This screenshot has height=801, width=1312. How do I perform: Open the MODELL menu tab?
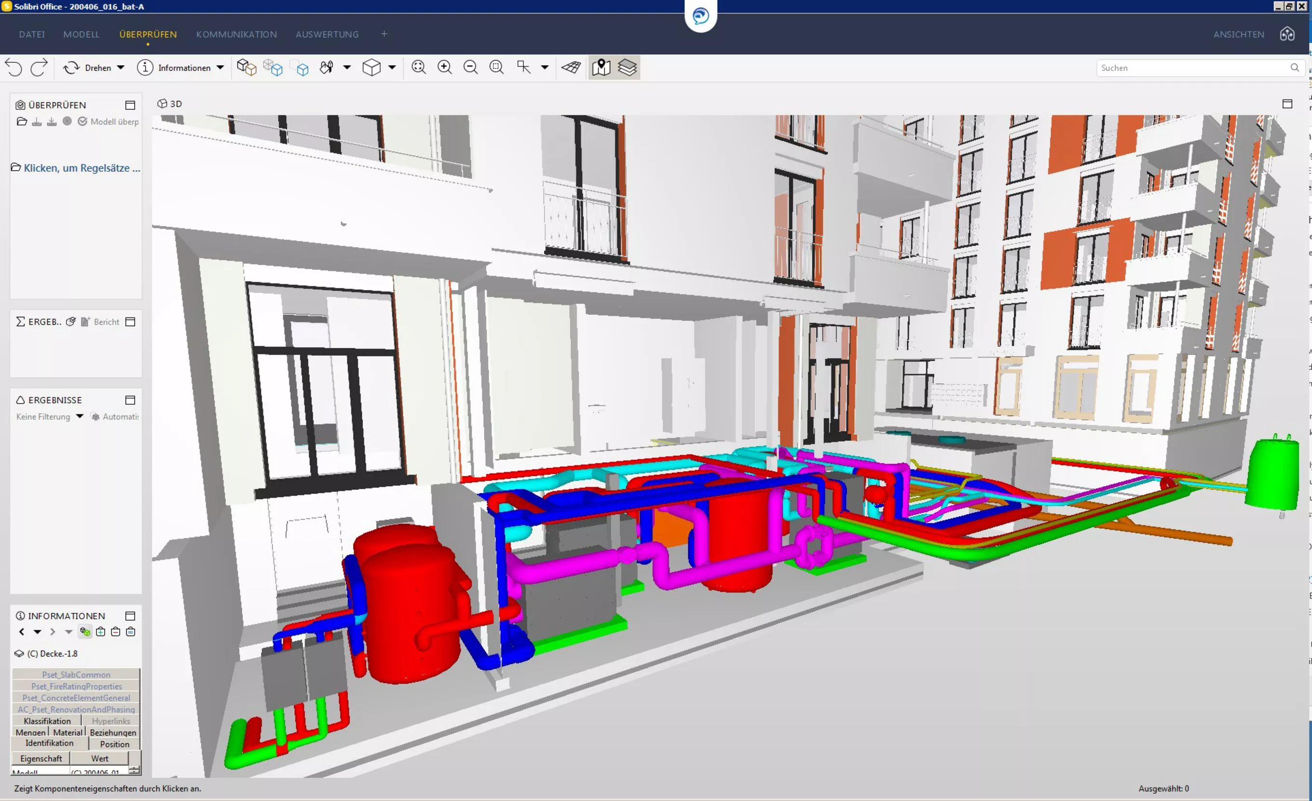[81, 34]
